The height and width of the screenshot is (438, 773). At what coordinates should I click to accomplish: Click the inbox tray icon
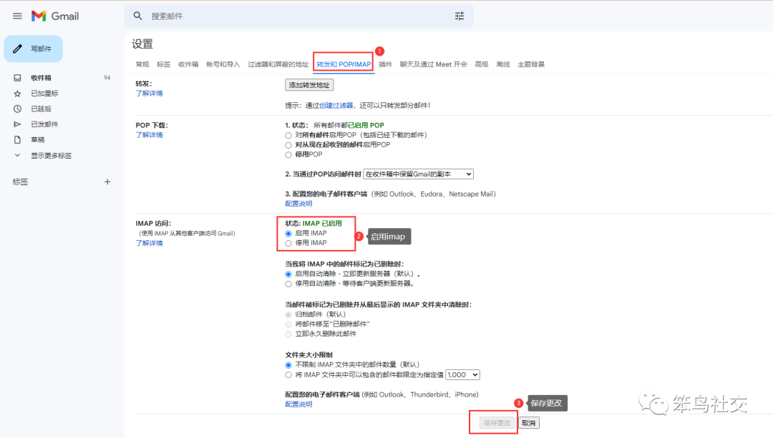(17, 78)
